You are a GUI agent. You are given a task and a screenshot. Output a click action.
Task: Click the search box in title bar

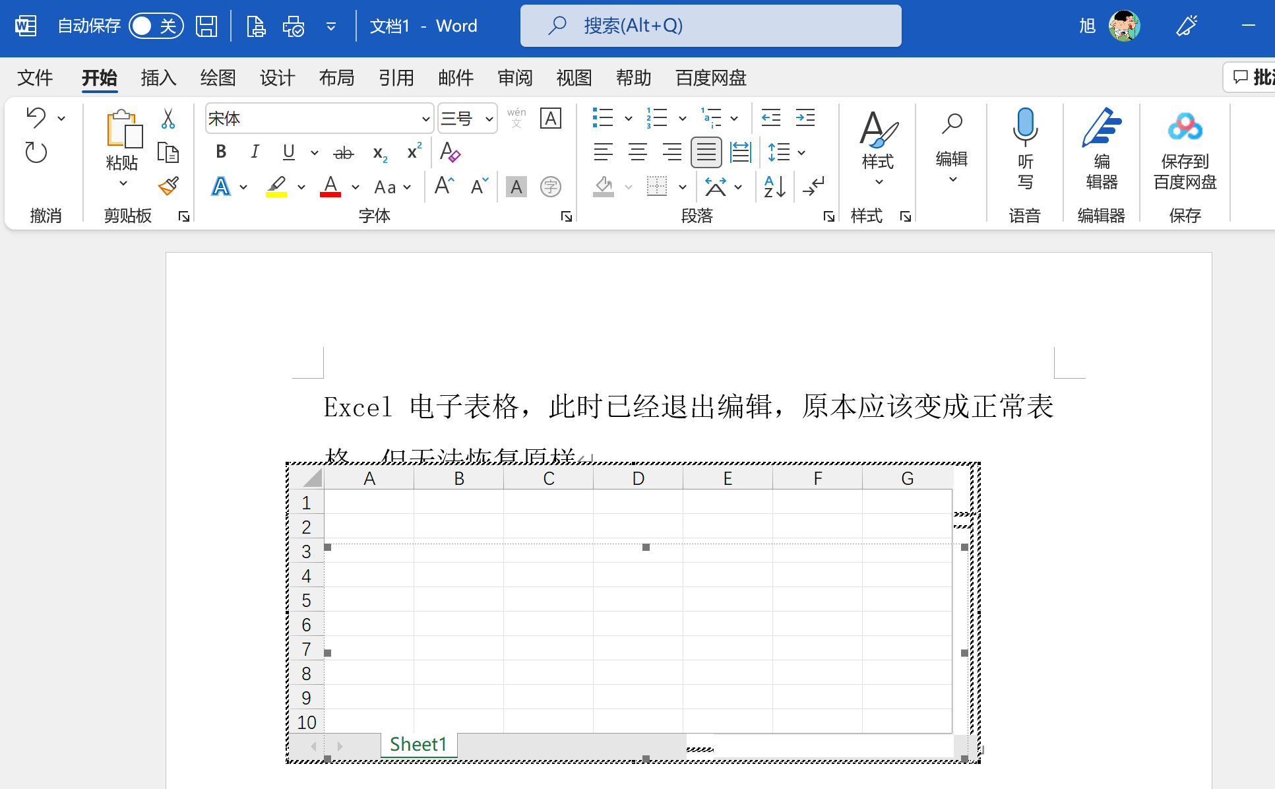pos(710,26)
